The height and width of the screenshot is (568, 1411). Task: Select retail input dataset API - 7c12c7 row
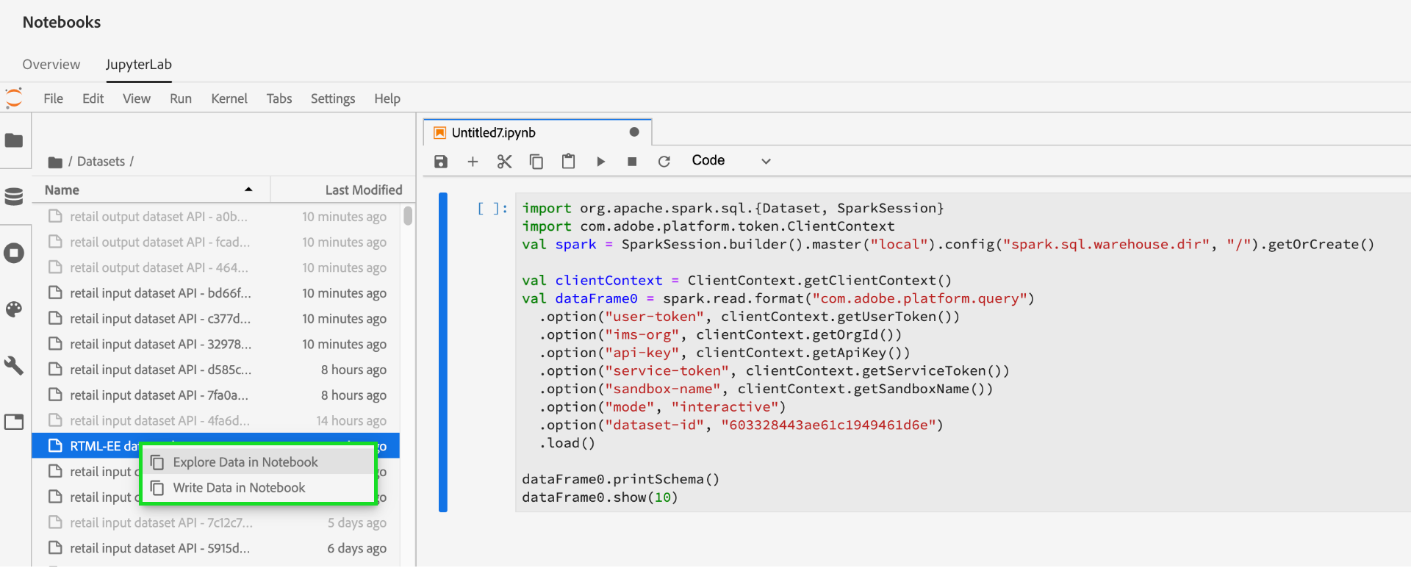click(216, 522)
